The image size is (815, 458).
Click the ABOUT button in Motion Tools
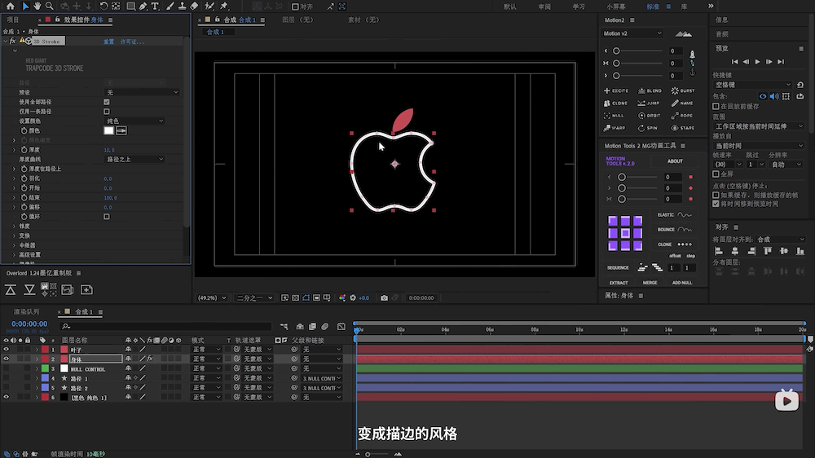[x=675, y=161]
